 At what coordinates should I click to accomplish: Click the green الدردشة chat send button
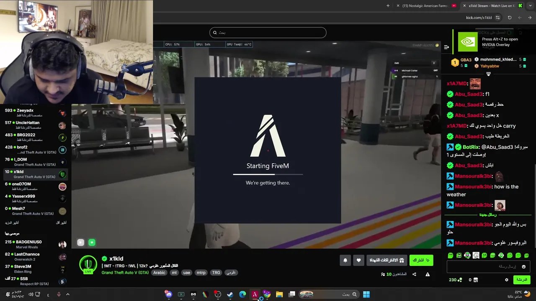[521, 280]
